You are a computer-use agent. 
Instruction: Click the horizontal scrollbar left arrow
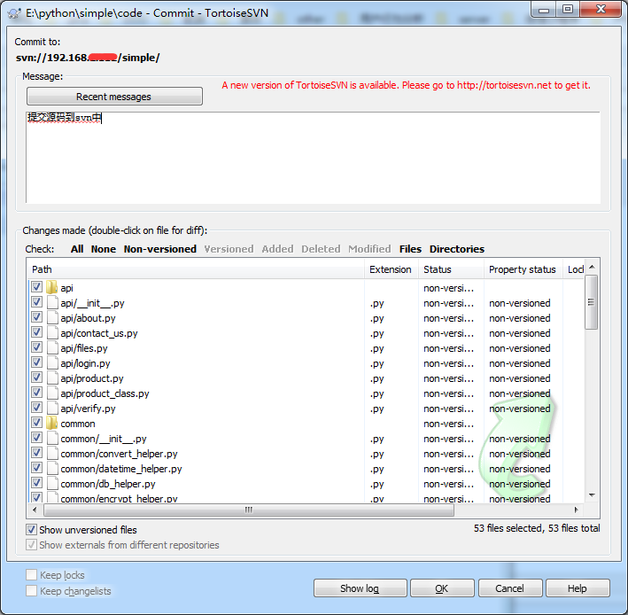(35, 510)
